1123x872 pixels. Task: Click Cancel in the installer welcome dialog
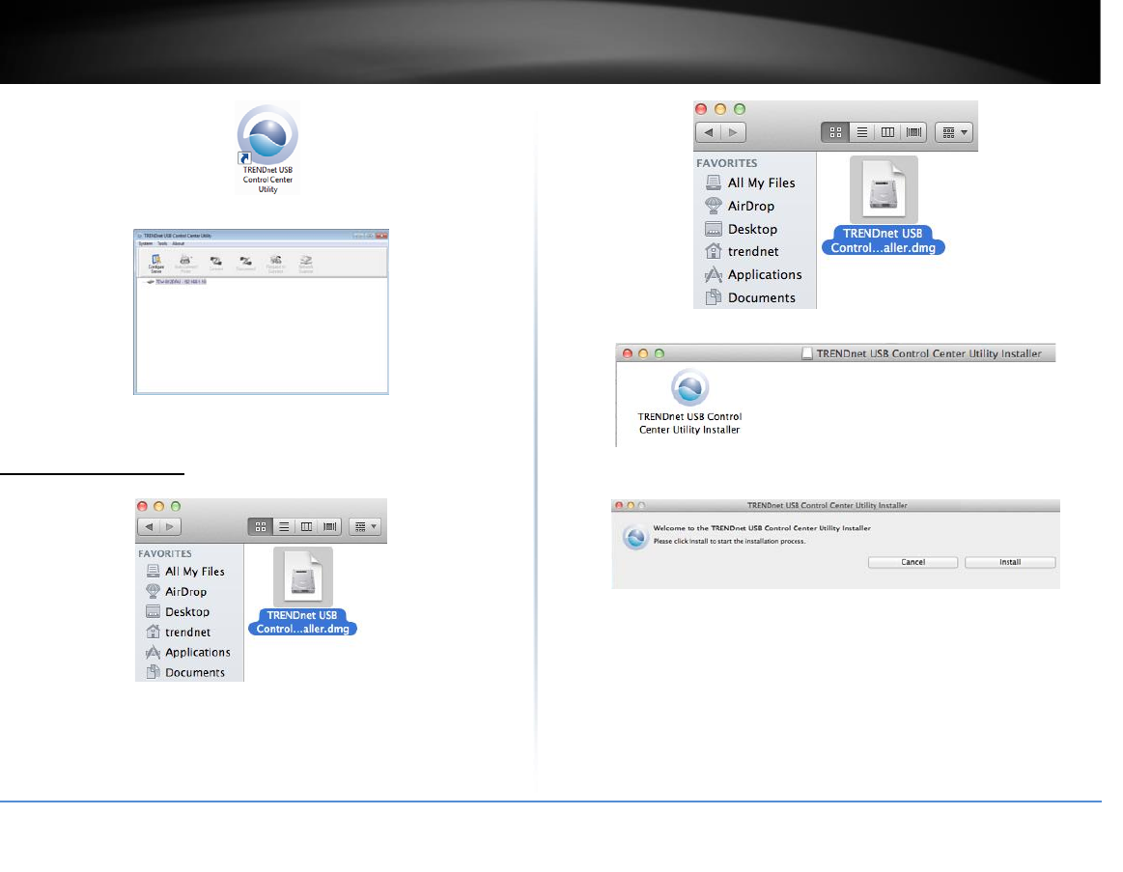click(x=912, y=562)
